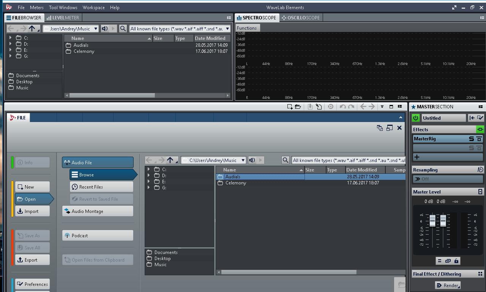
Task: Open the editor toolbar dropdown triangle
Action: point(382,107)
